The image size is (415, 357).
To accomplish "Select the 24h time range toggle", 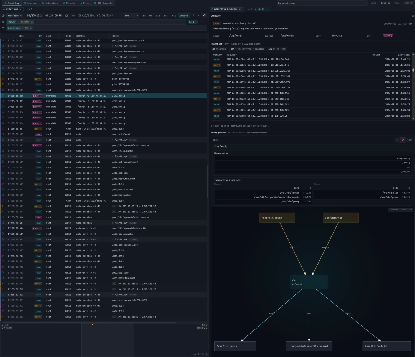I will pos(166,15).
